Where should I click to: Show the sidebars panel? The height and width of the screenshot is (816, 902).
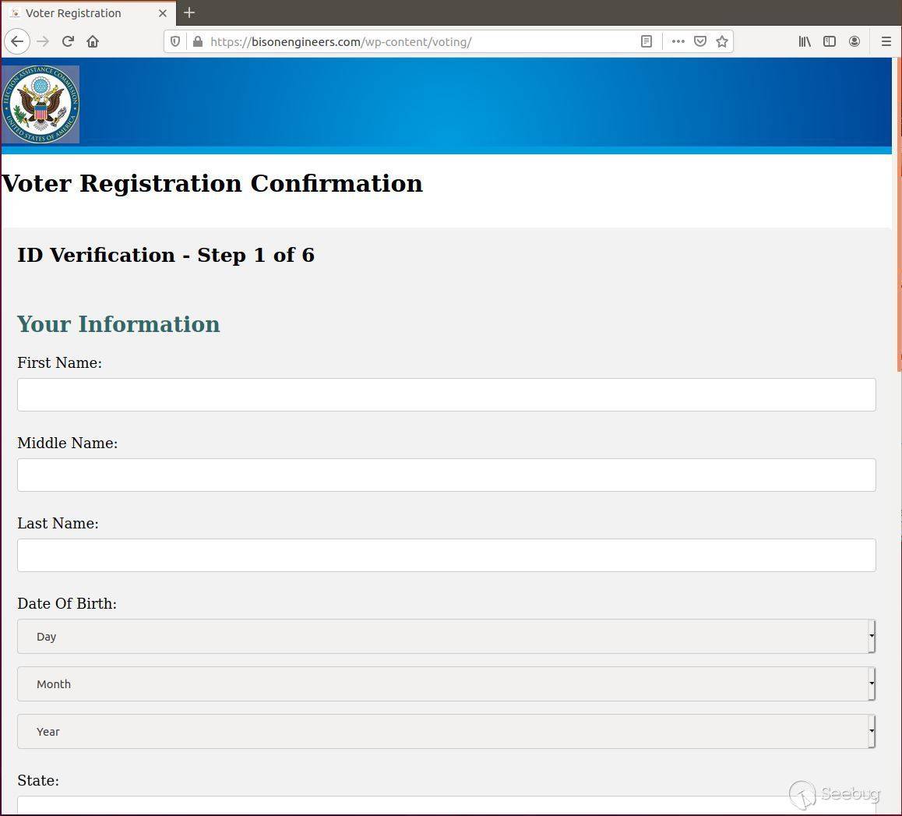tap(830, 41)
